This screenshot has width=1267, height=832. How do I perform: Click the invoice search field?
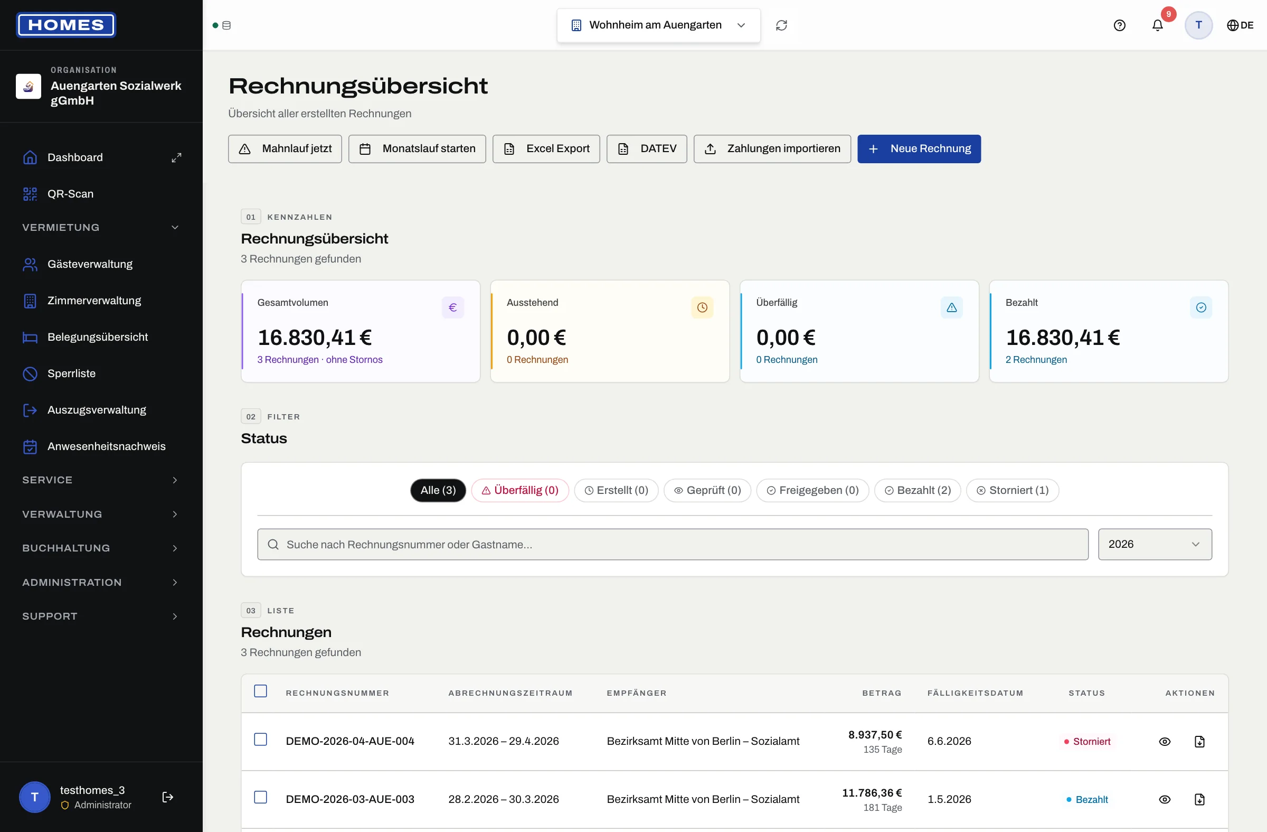tap(673, 544)
